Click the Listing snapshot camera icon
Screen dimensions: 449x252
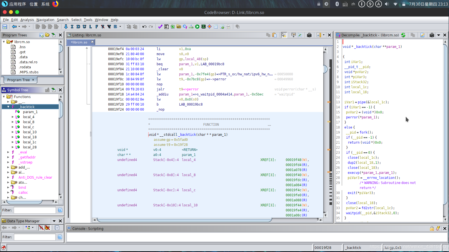(309, 35)
